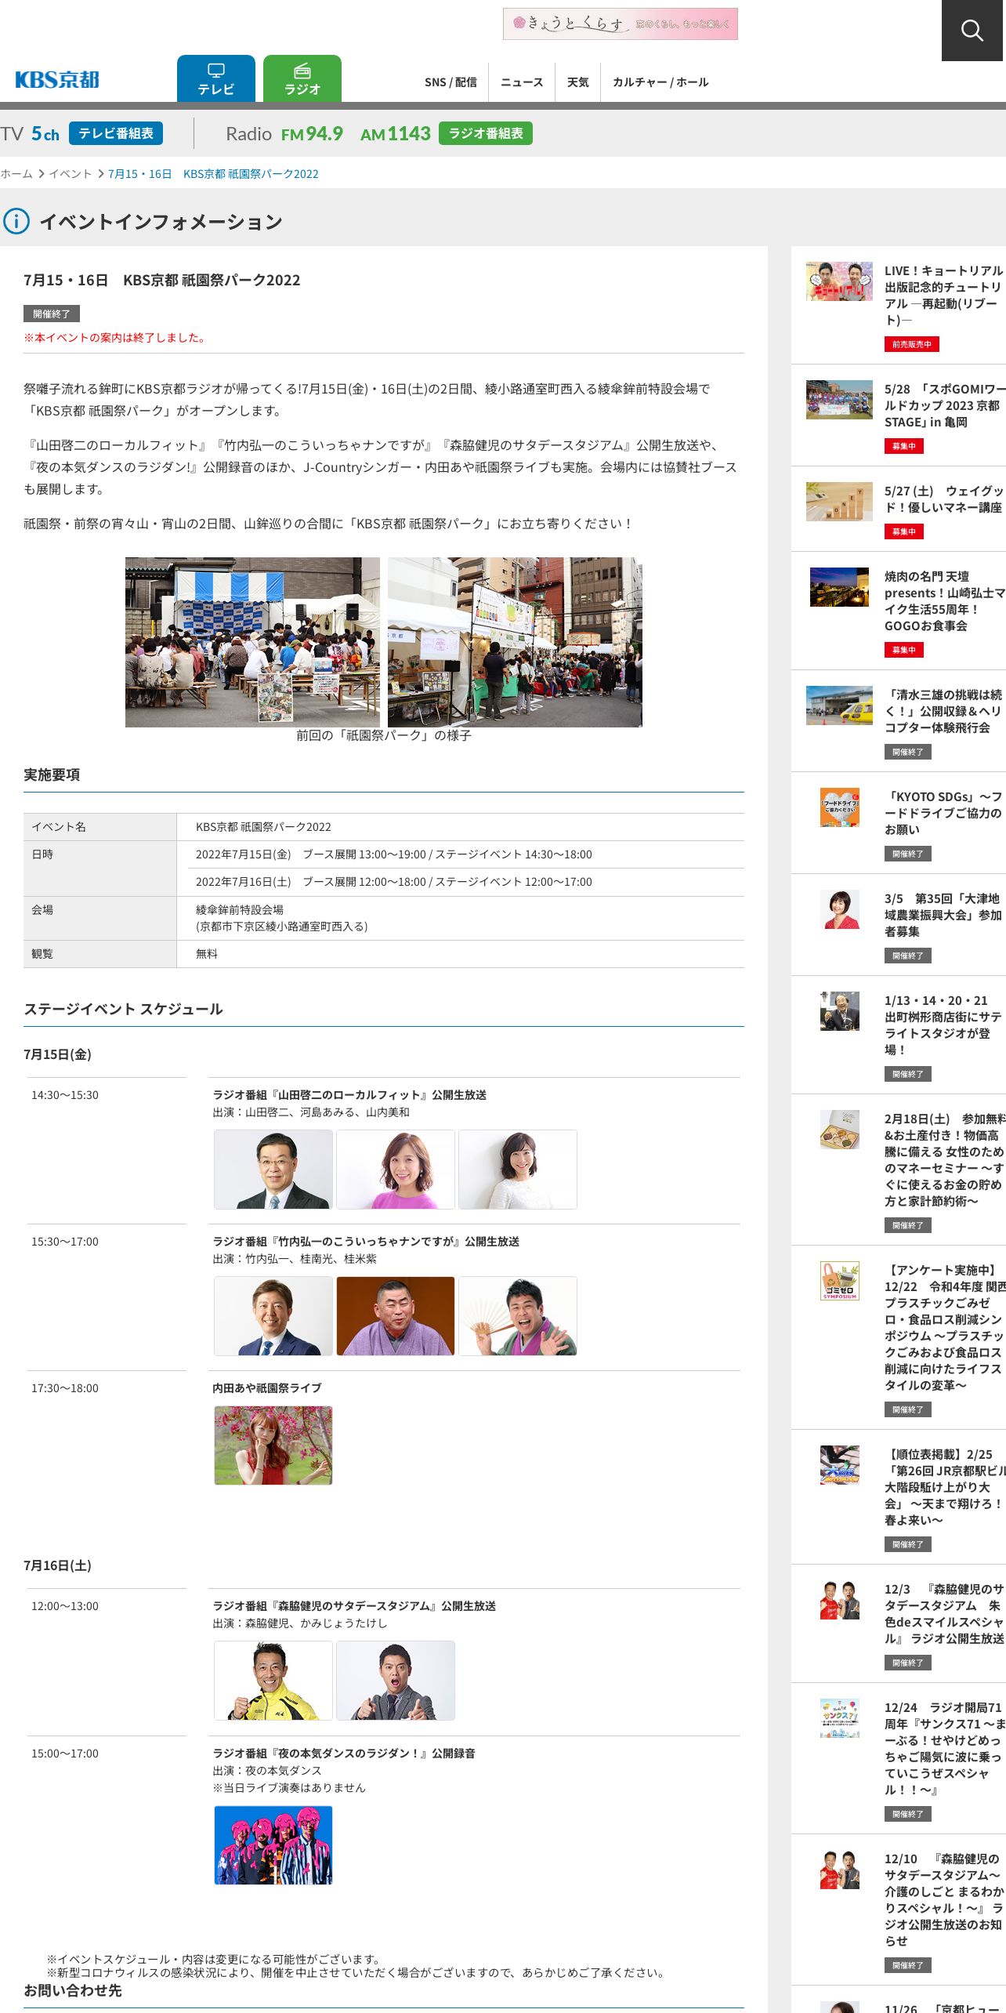Click 前売販売中 badge on キョートリアル
The image size is (1006, 2013).
tap(912, 344)
